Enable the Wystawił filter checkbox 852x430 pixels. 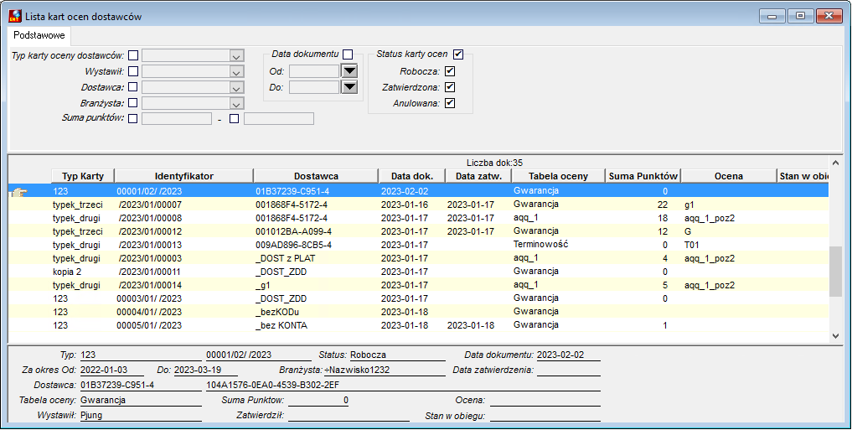point(133,71)
